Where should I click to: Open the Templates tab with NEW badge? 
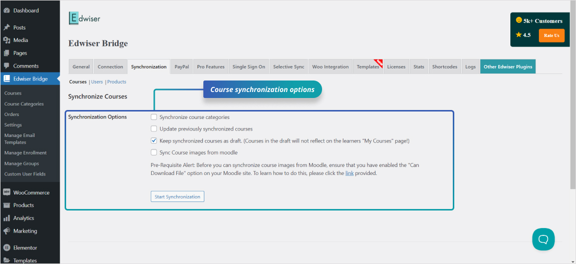[x=369, y=66]
